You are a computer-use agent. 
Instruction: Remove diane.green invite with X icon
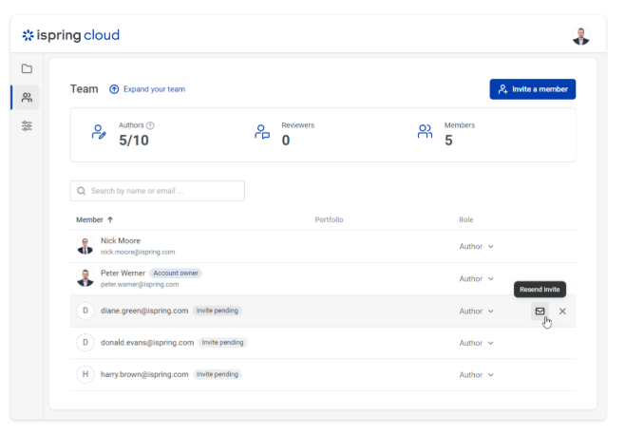coord(562,311)
